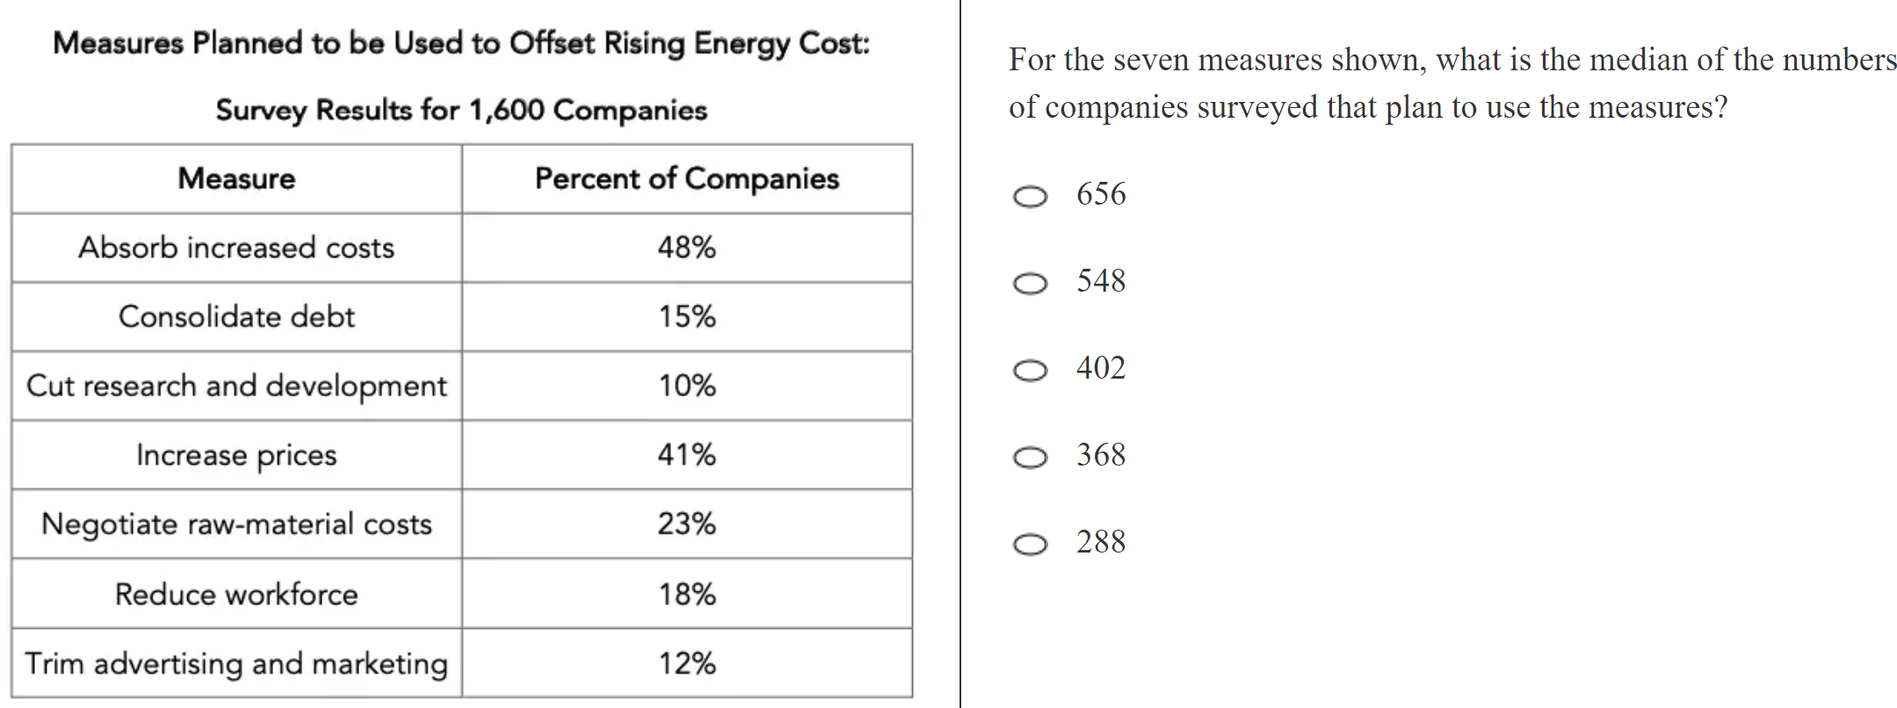
Task: Choose the 548 radio option
Action: pos(1030,283)
